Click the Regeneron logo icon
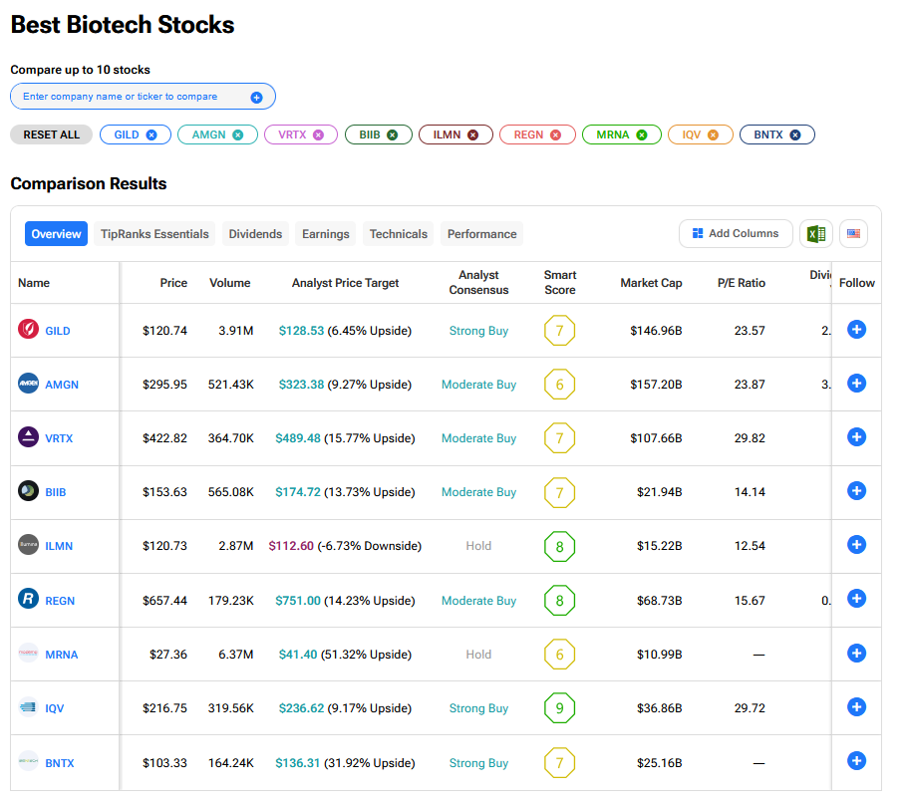Screen dimensions: 905x800 coord(29,600)
